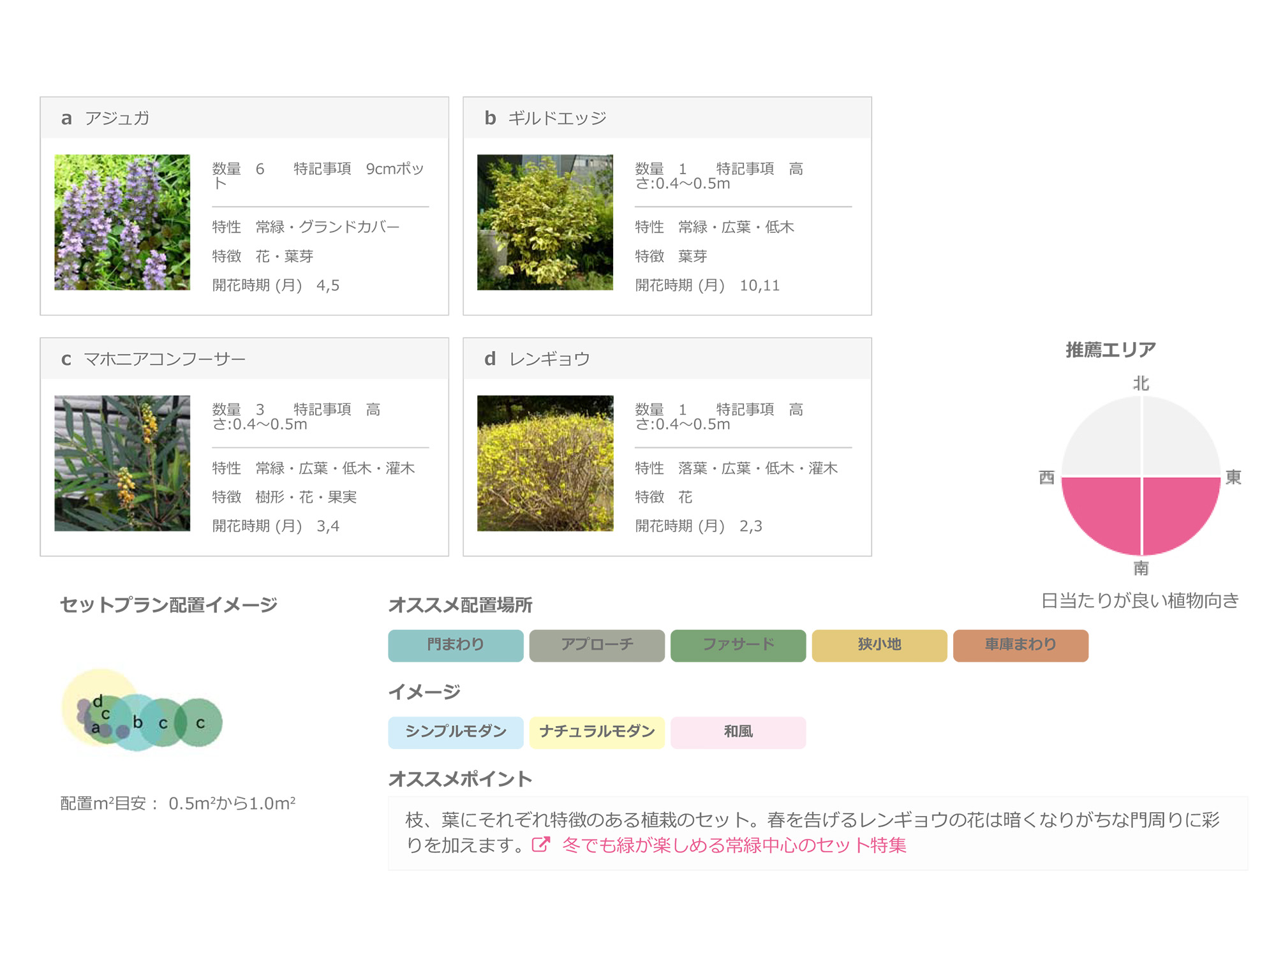This screenshot has width=1276, height=957.
Task: Click '開花時期 (月) 3,4' in マホニアコンフーサー card
Action: (276, 526)
